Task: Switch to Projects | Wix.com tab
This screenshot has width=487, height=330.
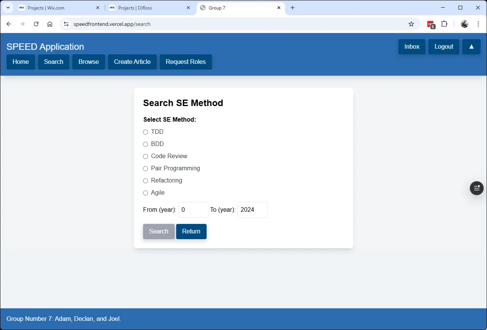Action: coord(60,8)
